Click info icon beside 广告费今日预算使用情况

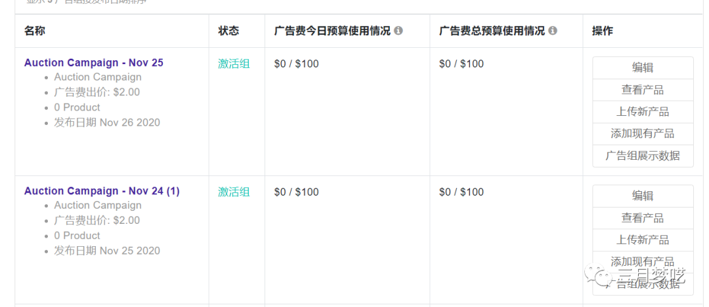[398, 31]
